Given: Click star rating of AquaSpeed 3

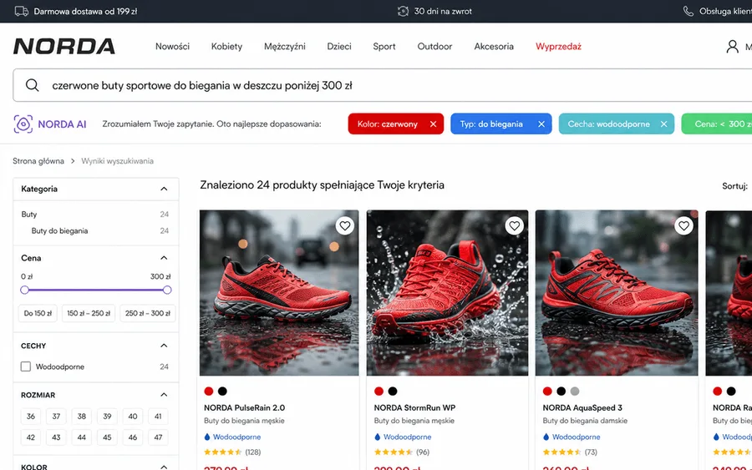Looking at the screenshot, I should (x=561, y=452).
